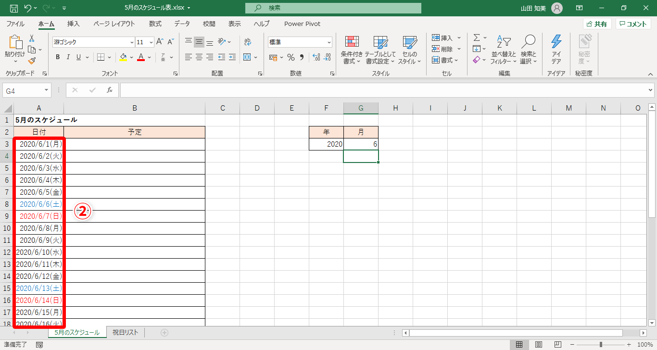Click the 並べ替えとフィルター button
The height and width of the screenshot is (350, 657).
click(504, 50)
